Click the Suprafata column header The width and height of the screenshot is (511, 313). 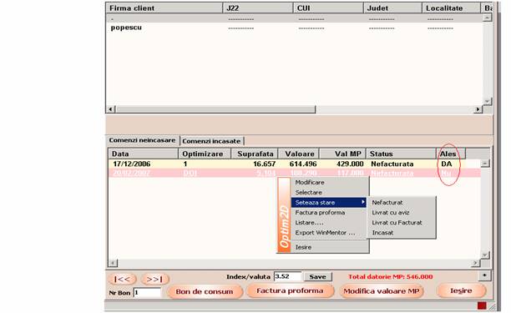pyautogui.click(x=255, y=154)
